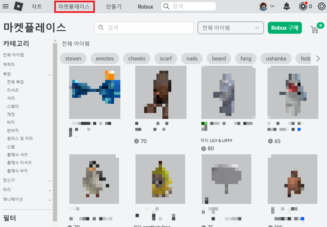Select 재킷 subcategory

point(11,114)
